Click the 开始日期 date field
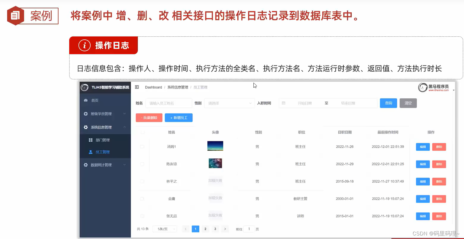Screen dimensions: 464x239 point(305,103)
